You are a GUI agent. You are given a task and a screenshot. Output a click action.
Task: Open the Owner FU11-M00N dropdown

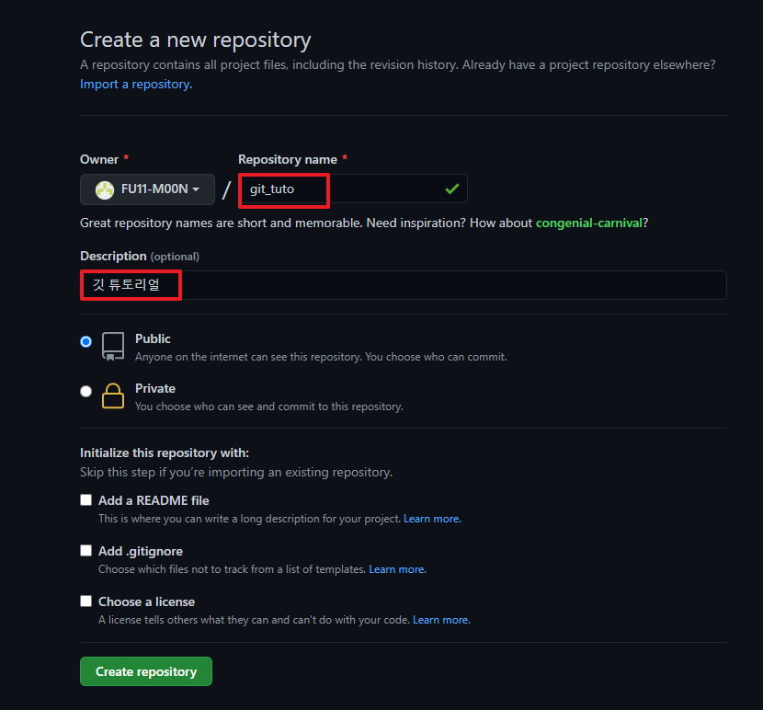[147, 189]
